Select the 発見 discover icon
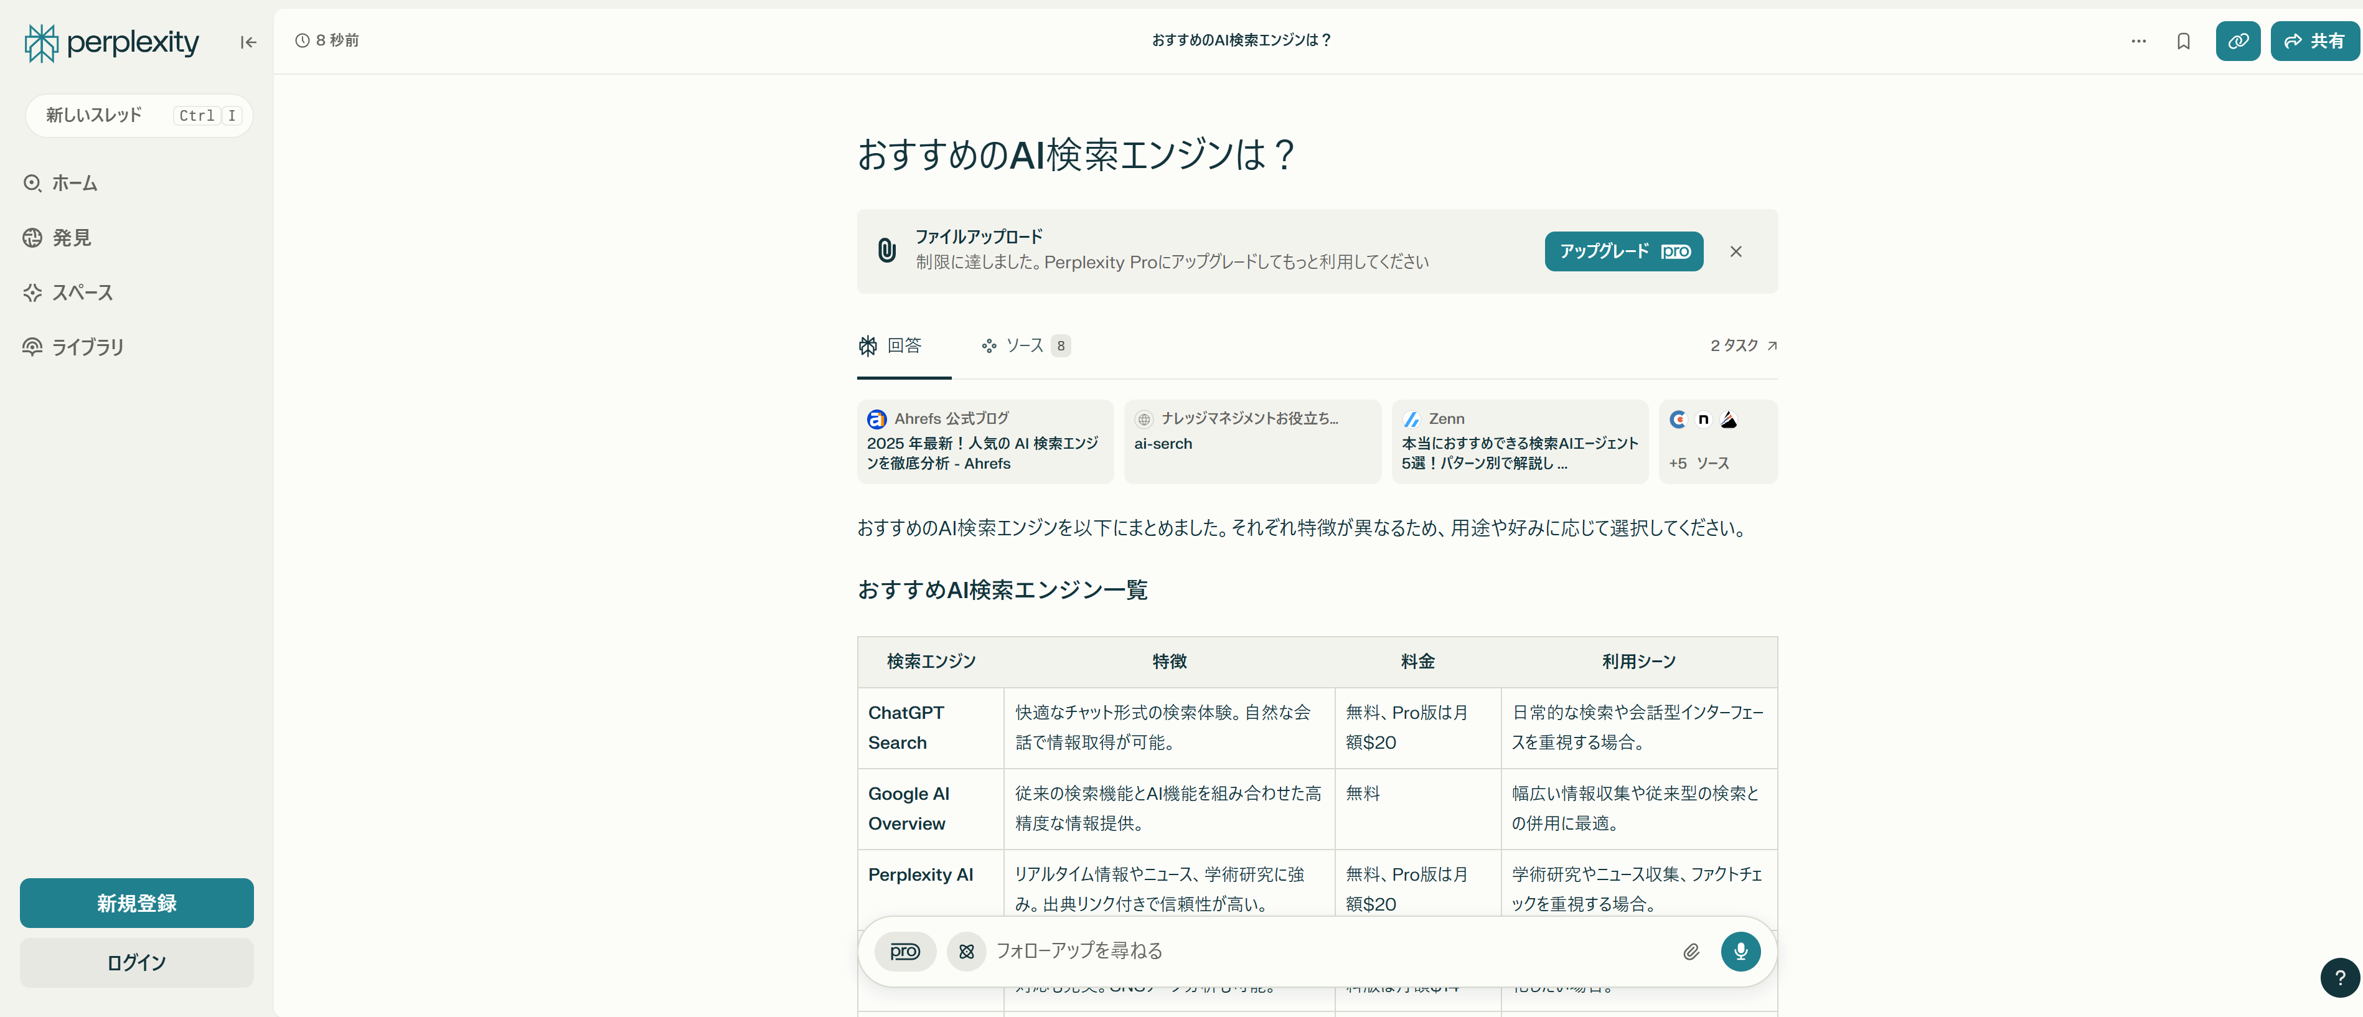Screen dimensions: 2363x1017 tap(32, 238)
